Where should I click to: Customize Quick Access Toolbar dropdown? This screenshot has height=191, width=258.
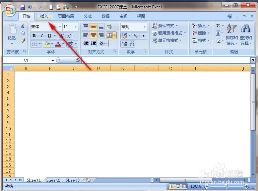point(76,7)
